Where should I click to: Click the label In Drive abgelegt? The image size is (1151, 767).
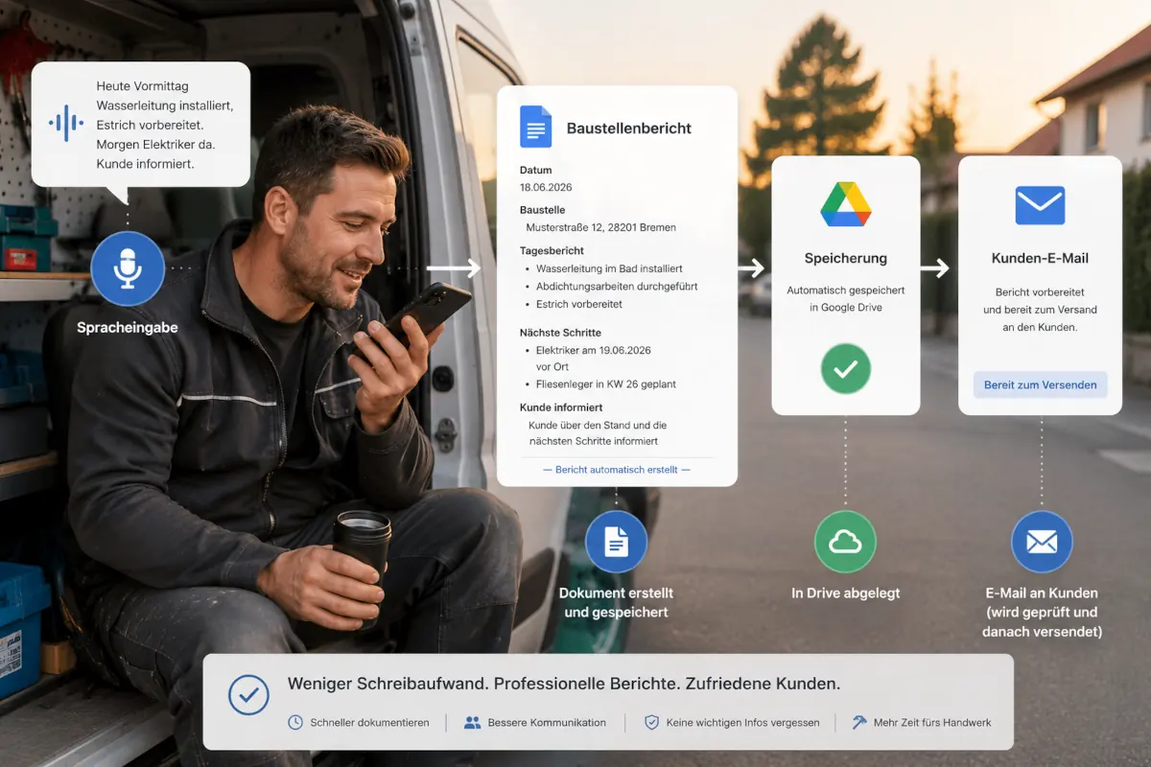point(845,593)
